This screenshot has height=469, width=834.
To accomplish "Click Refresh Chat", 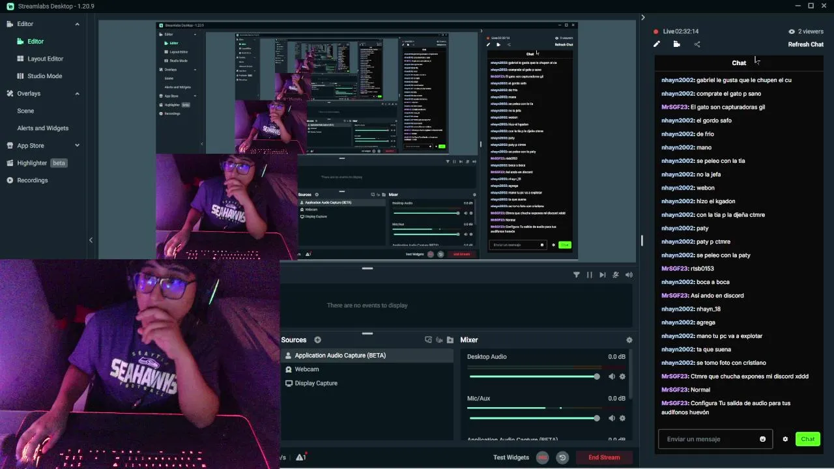I will tap(805, 44).
